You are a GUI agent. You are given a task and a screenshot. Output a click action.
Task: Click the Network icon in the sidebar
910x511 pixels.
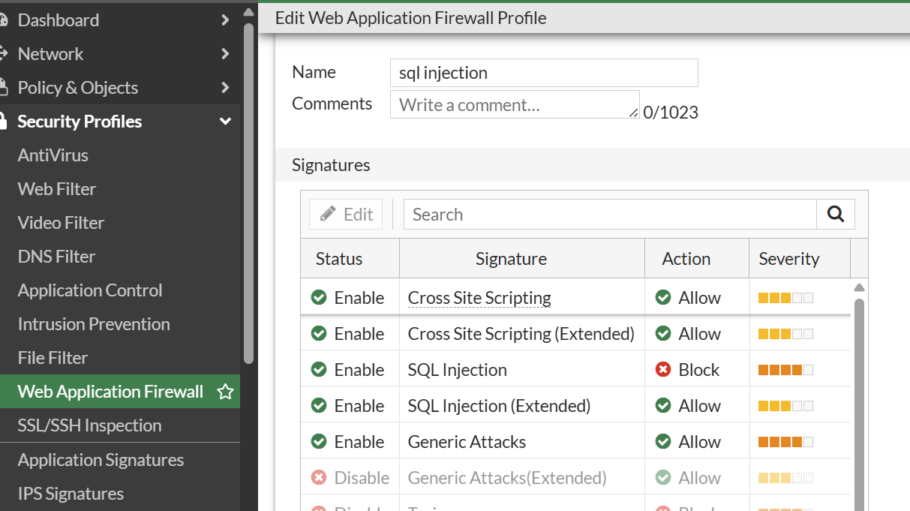(3, 54)
